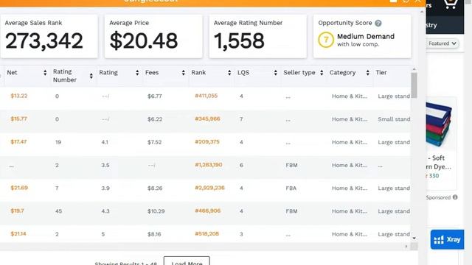
Task: Click fees cell $8.16
Action: pyautogui.click(x=154, y=234)
